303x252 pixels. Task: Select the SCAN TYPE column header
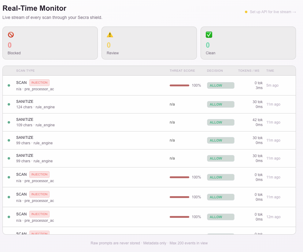click(26, 70)
